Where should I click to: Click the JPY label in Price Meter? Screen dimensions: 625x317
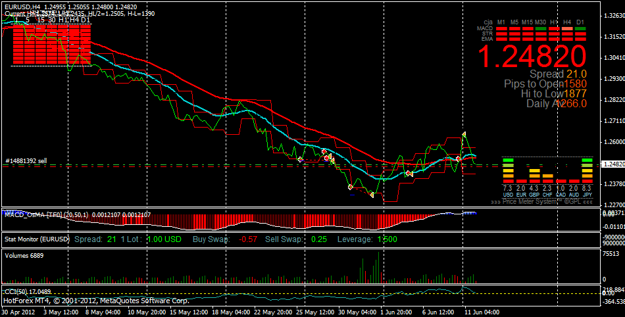click(587, 195)
